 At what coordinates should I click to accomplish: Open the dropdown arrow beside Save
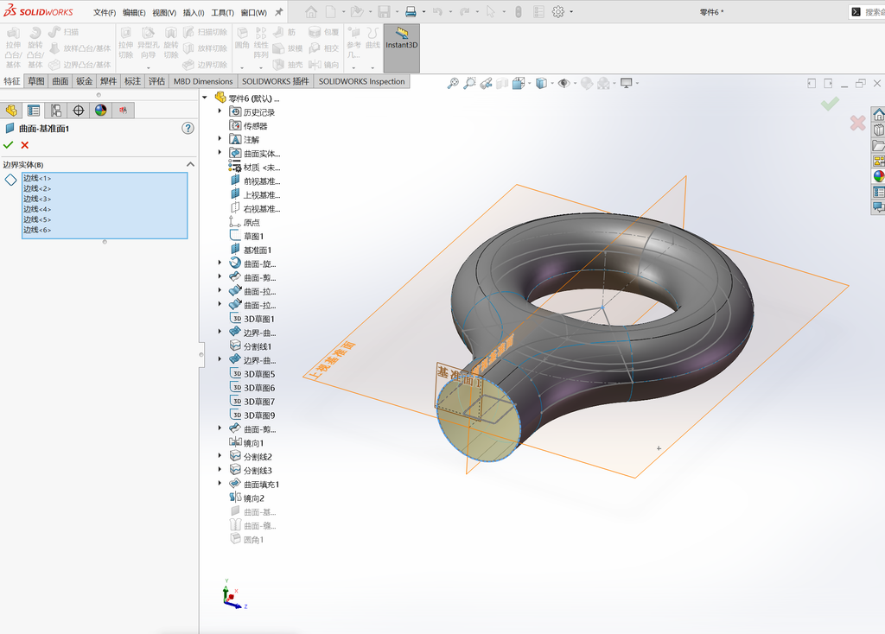(397, 12)
